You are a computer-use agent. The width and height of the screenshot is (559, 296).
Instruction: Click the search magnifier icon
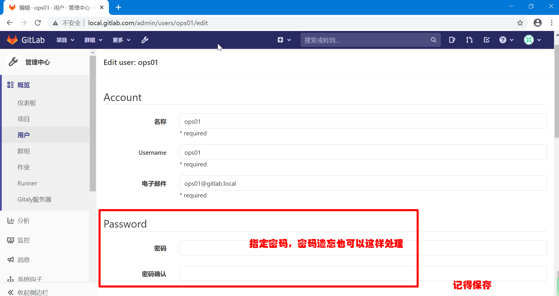pos(434,40)
